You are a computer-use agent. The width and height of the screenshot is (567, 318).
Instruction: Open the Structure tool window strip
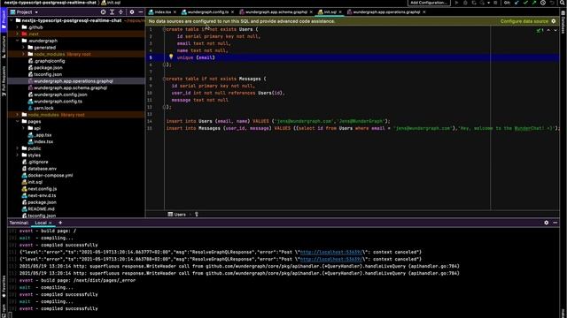pos(4,47)
